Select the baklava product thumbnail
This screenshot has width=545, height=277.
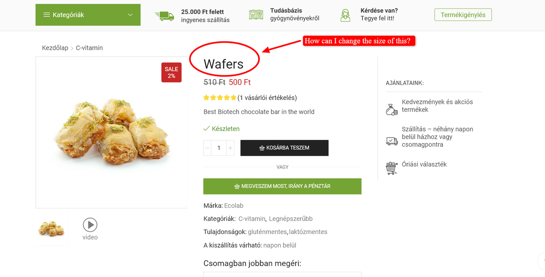click(x=52, y=229)
